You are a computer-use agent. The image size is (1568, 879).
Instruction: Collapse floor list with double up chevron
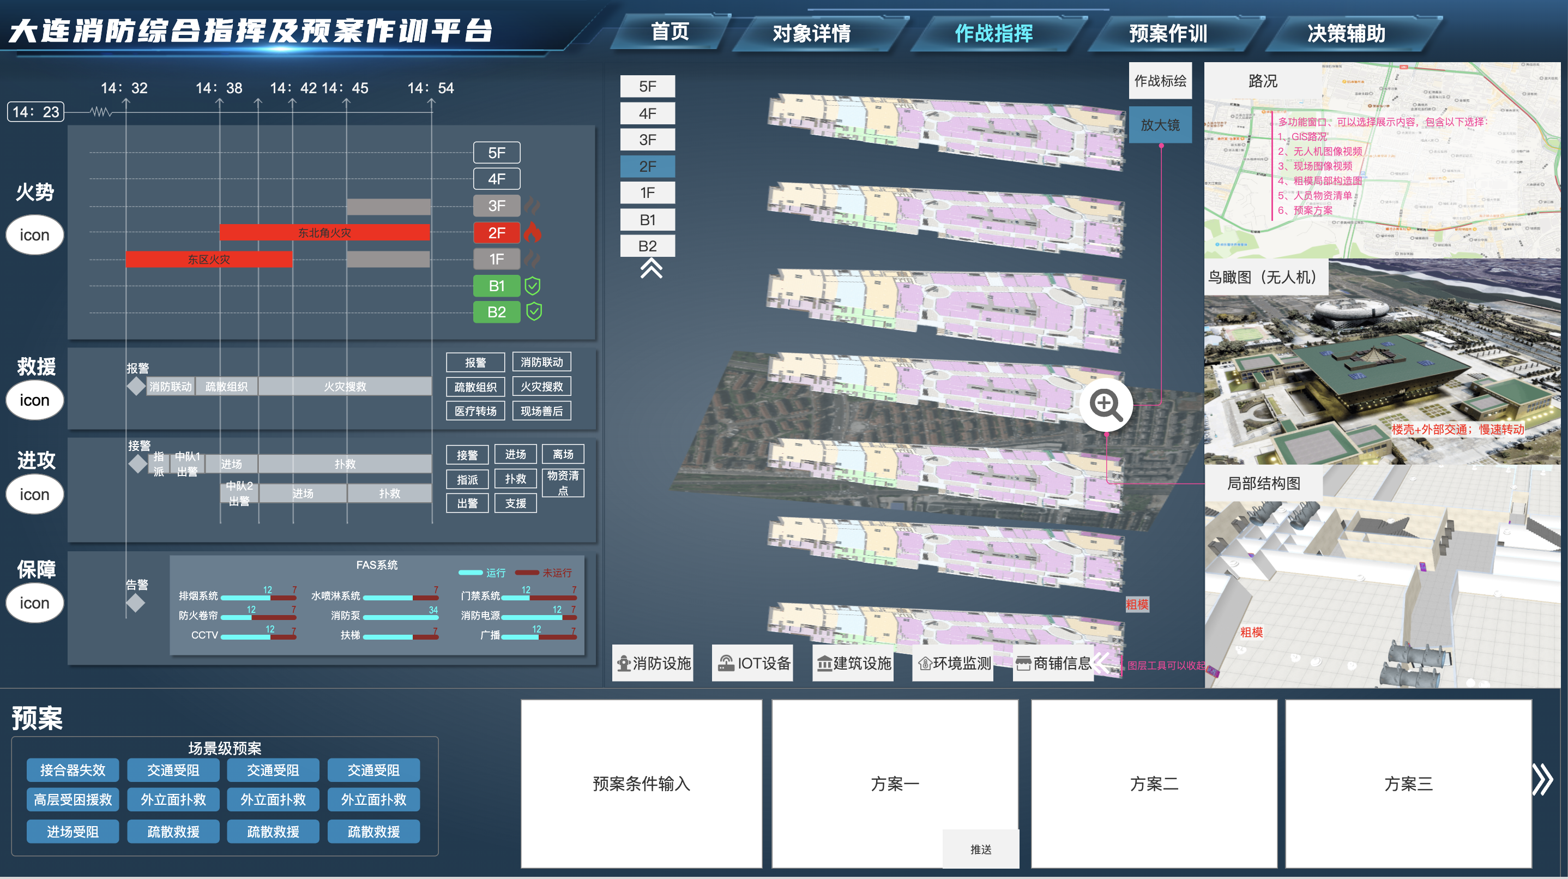tap(650, 268)
